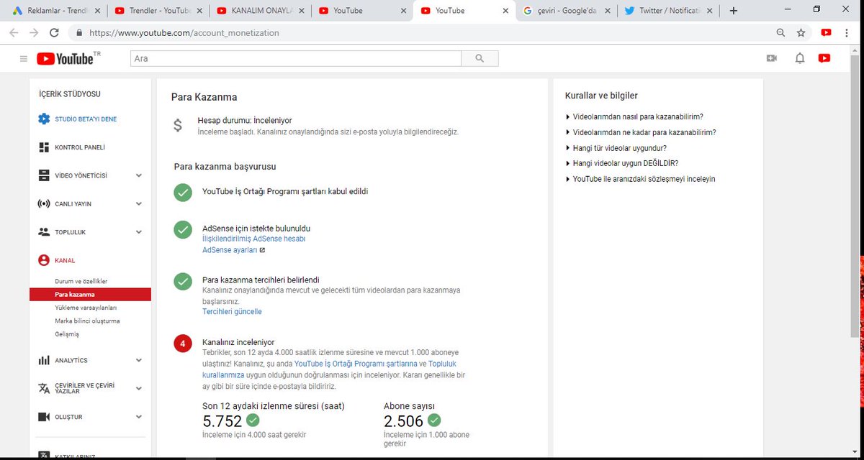Click the search magnifier button
This screenshot has height=460, width=864.
tap(480, 59)
